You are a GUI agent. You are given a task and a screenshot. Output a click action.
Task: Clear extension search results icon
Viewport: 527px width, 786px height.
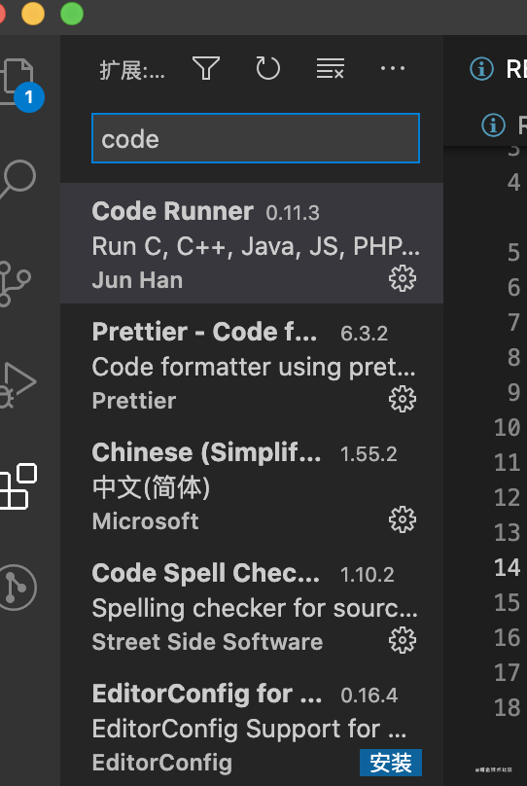point(331,68)
